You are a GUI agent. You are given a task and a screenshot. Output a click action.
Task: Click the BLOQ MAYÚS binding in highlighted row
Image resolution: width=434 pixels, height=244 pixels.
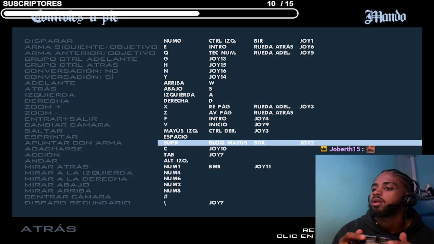pos(228,143)
